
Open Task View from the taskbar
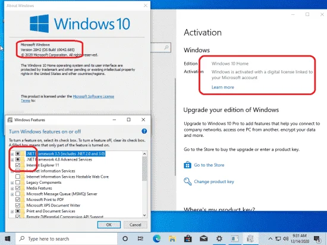pyautogui.click(x=140, y=238)
